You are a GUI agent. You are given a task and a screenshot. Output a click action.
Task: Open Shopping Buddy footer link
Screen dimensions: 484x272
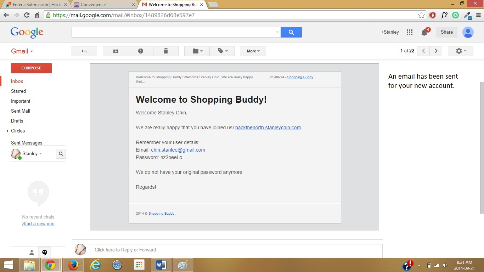click(162, 213)
